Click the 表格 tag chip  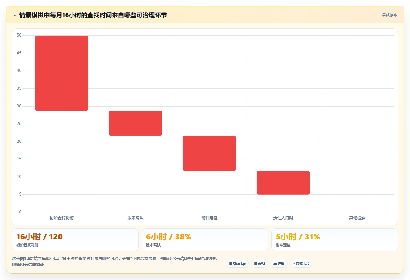259,263
